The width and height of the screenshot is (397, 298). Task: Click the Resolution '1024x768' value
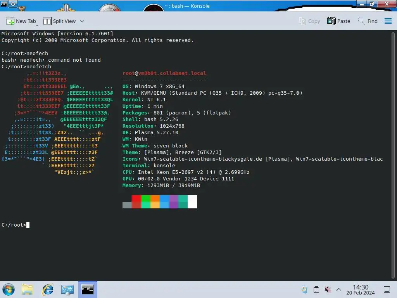coord(172,126)
